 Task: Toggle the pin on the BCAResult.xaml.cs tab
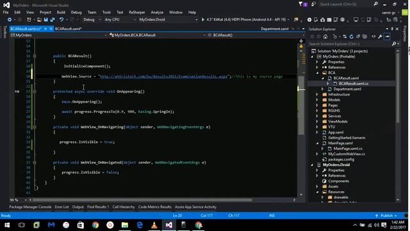click(x=45, y=29)
